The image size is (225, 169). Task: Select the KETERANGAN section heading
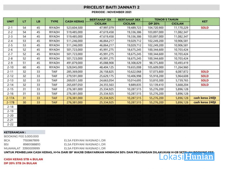[x=15, y=132]
